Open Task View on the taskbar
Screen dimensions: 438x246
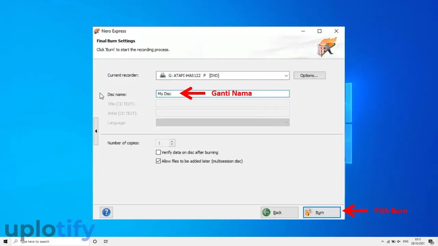coord(106,242)
